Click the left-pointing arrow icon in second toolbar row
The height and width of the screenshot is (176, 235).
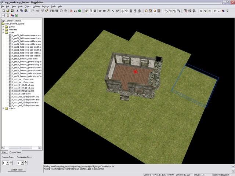[x=4, y=15]
